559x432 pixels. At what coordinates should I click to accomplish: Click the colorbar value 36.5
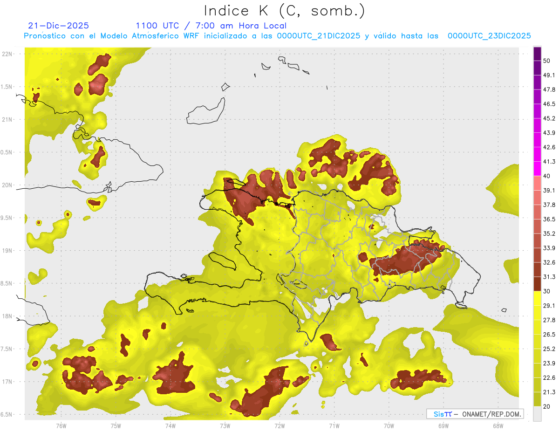click(x=549, y=219)
